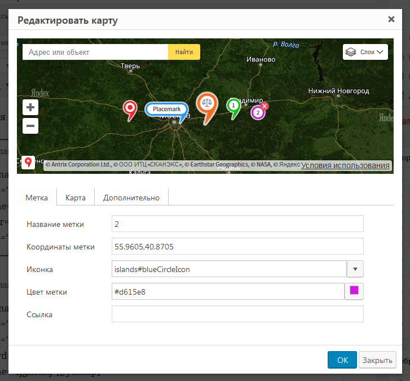410x381 pixels.
Task: Open the magenta color picker swatch
Action: coord(354,291)
